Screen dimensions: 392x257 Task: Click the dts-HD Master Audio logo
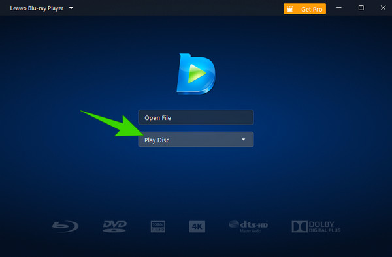(248, 226)
